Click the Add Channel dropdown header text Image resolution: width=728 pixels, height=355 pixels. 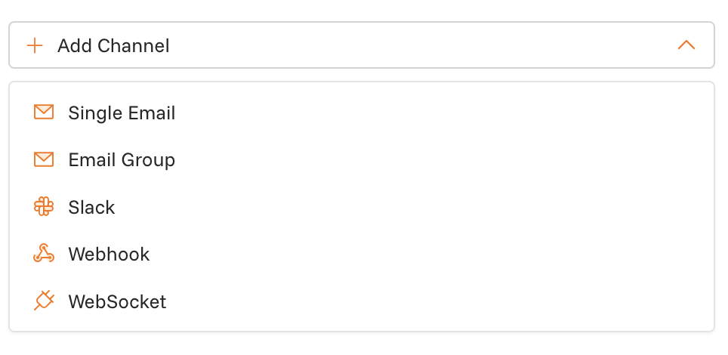[x=113, y=45]
